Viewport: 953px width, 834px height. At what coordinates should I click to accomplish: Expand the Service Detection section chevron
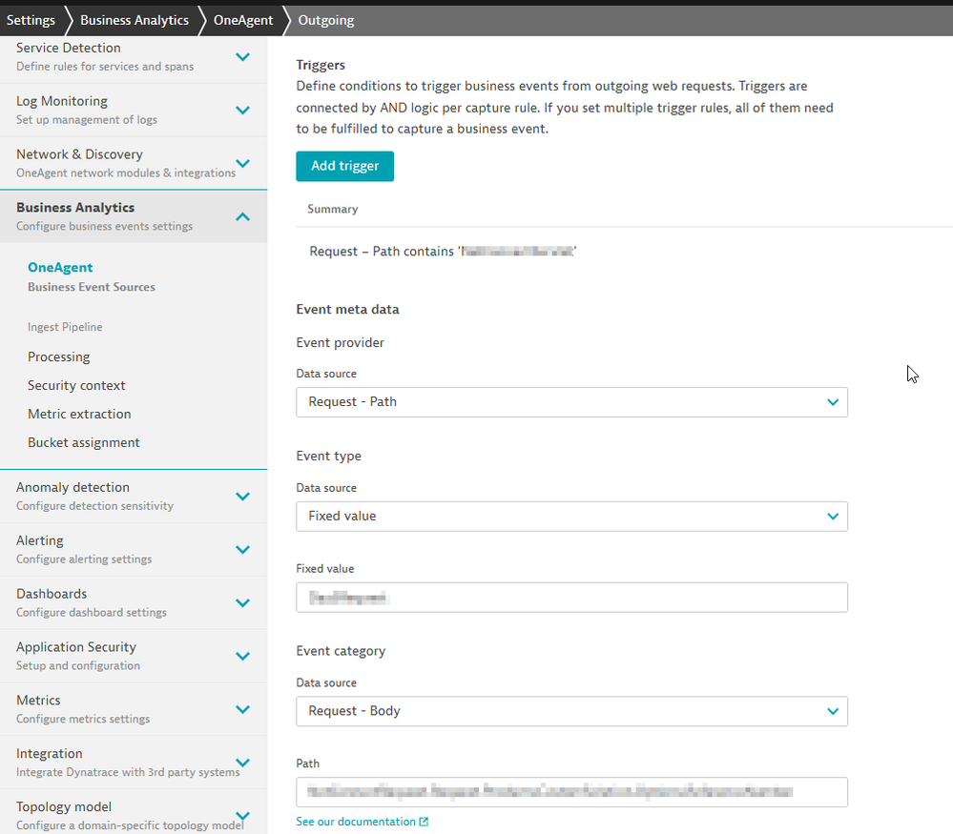pos(243,57)
